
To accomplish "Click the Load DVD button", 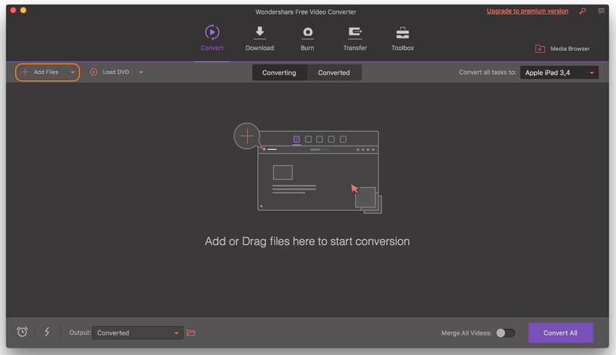I will 116,72.
